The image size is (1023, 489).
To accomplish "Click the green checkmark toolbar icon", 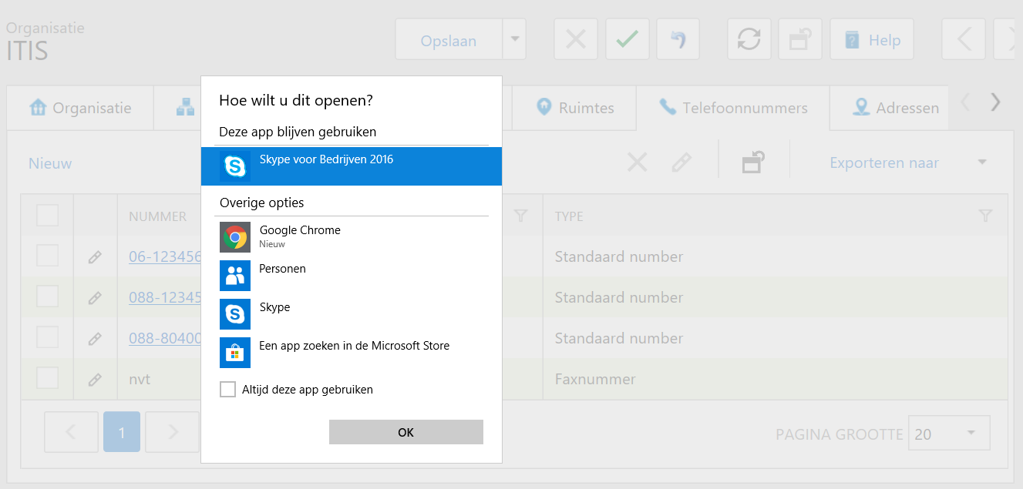I will coord(627,39).
